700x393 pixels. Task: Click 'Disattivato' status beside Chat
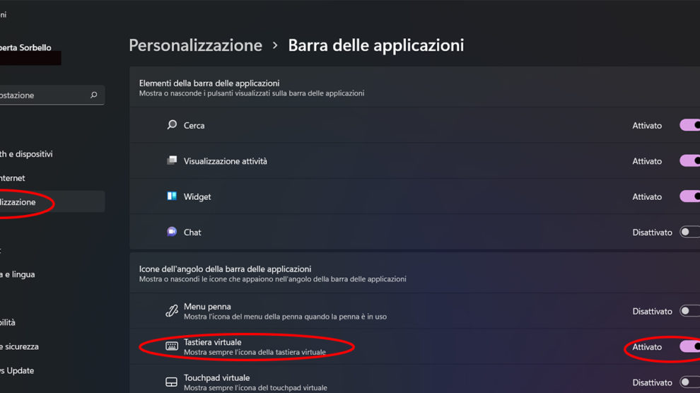tap(652, 233)
